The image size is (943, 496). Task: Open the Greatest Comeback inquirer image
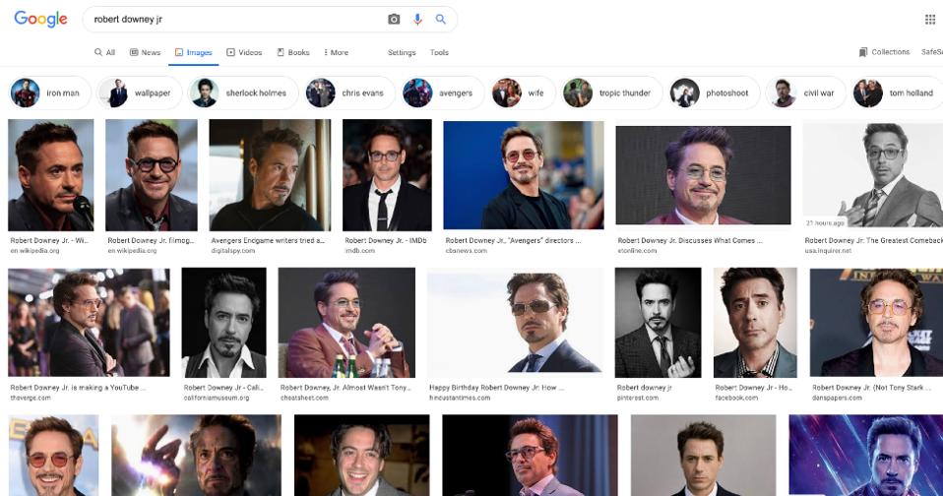tap(873, 174)
